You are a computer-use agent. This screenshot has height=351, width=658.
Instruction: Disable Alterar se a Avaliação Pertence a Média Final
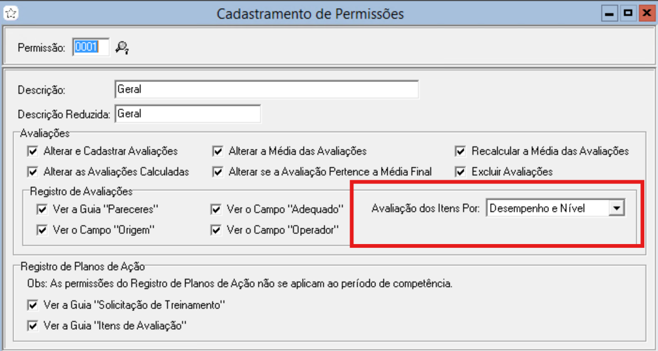coord(218,171)
